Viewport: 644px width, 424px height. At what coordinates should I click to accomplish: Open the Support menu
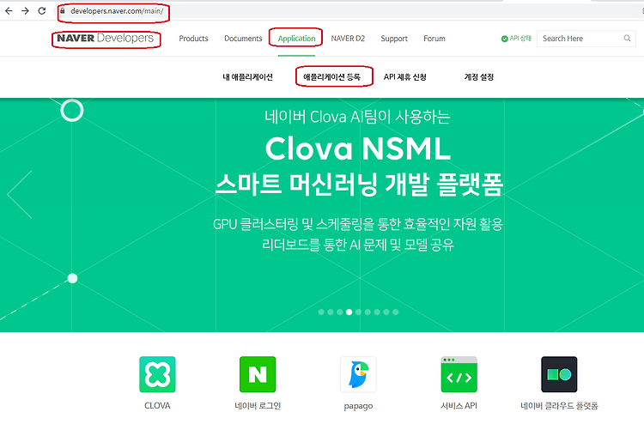click(x=394, y=39)
